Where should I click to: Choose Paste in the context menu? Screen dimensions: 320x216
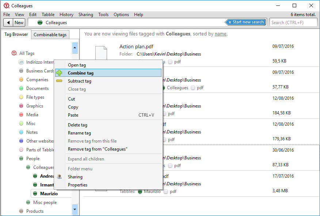[108, 115]
